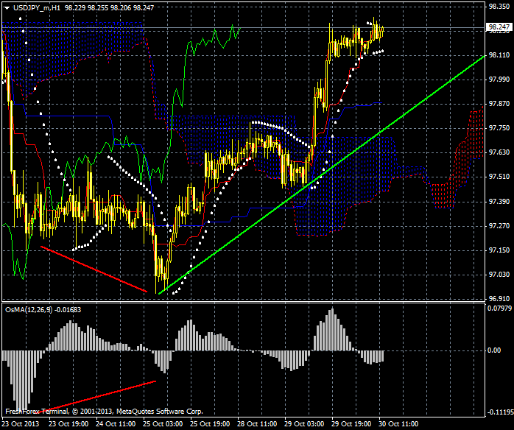This screenshot has height=430, width=514.
Task: Click the 0.00 level on OsMA scale
Action: (494, 350)
